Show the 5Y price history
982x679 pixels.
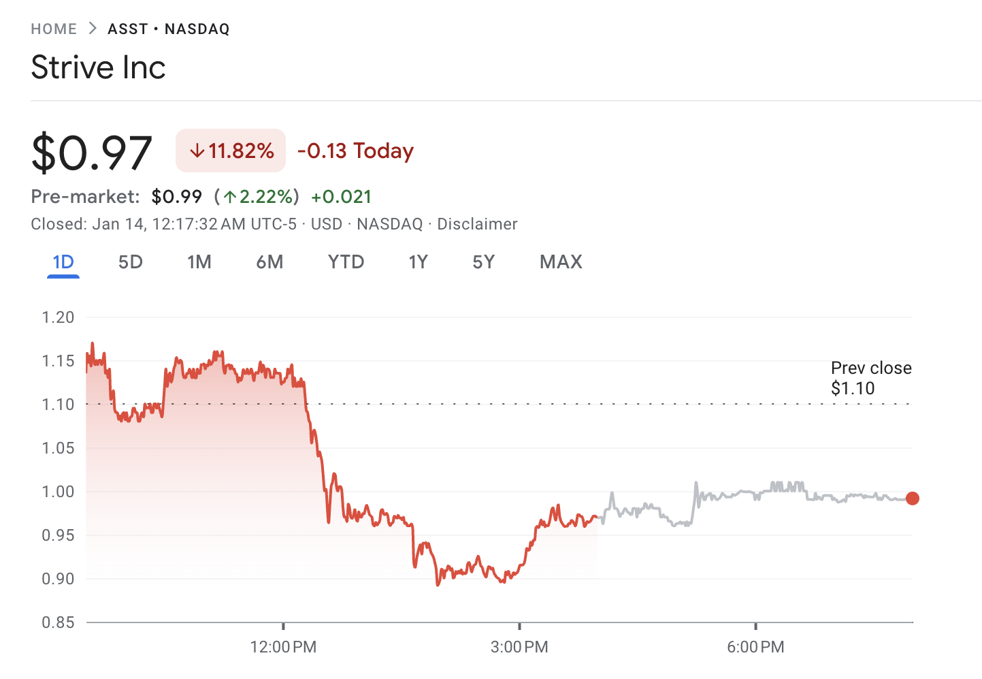point(483,262)
